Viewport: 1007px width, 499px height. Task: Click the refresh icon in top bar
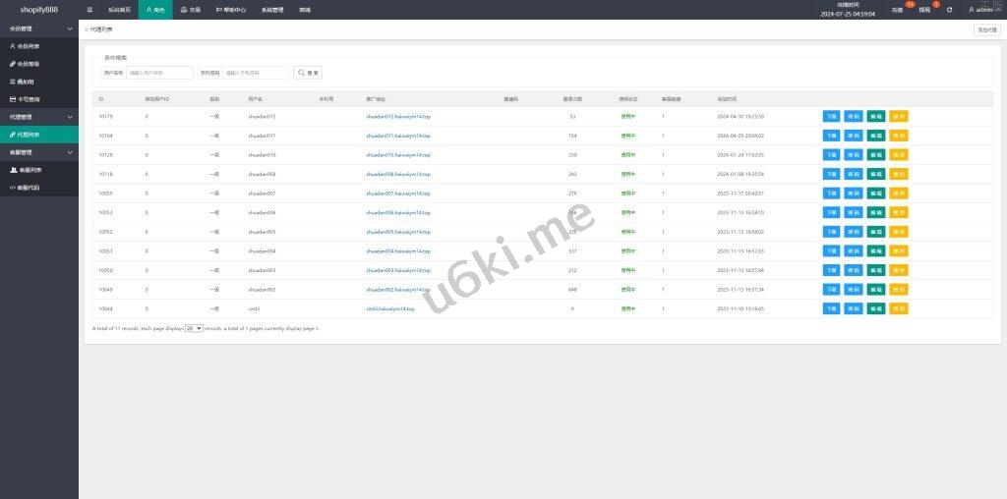point(949,10)
